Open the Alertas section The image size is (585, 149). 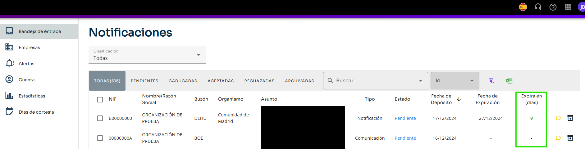39,64
